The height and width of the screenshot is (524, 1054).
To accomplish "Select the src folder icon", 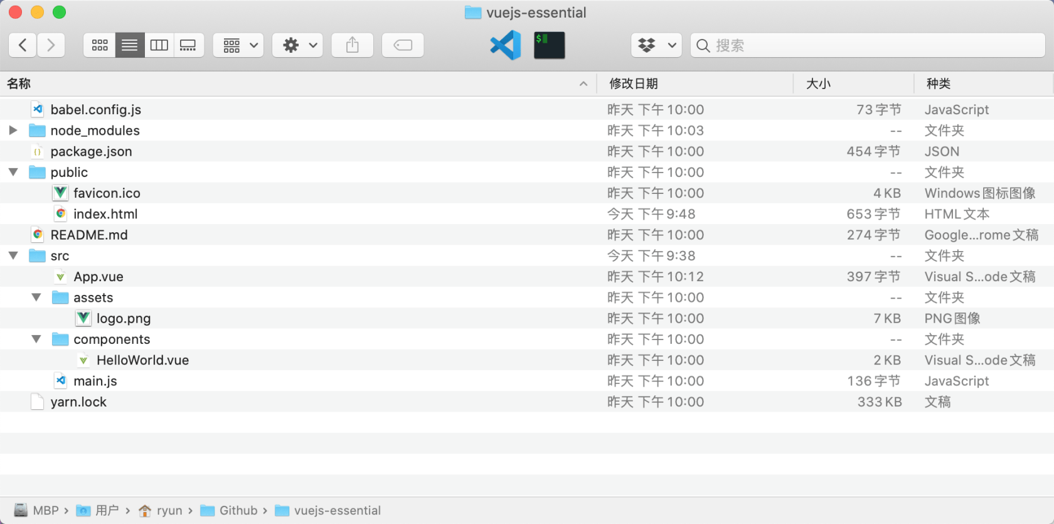I will tap(38, 255).
